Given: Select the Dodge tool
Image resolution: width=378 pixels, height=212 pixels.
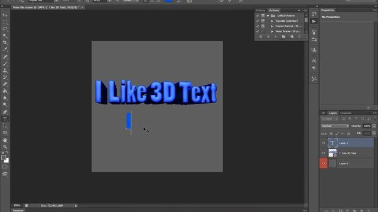Looking at the screenshot, I should click(x=5, y=105).
